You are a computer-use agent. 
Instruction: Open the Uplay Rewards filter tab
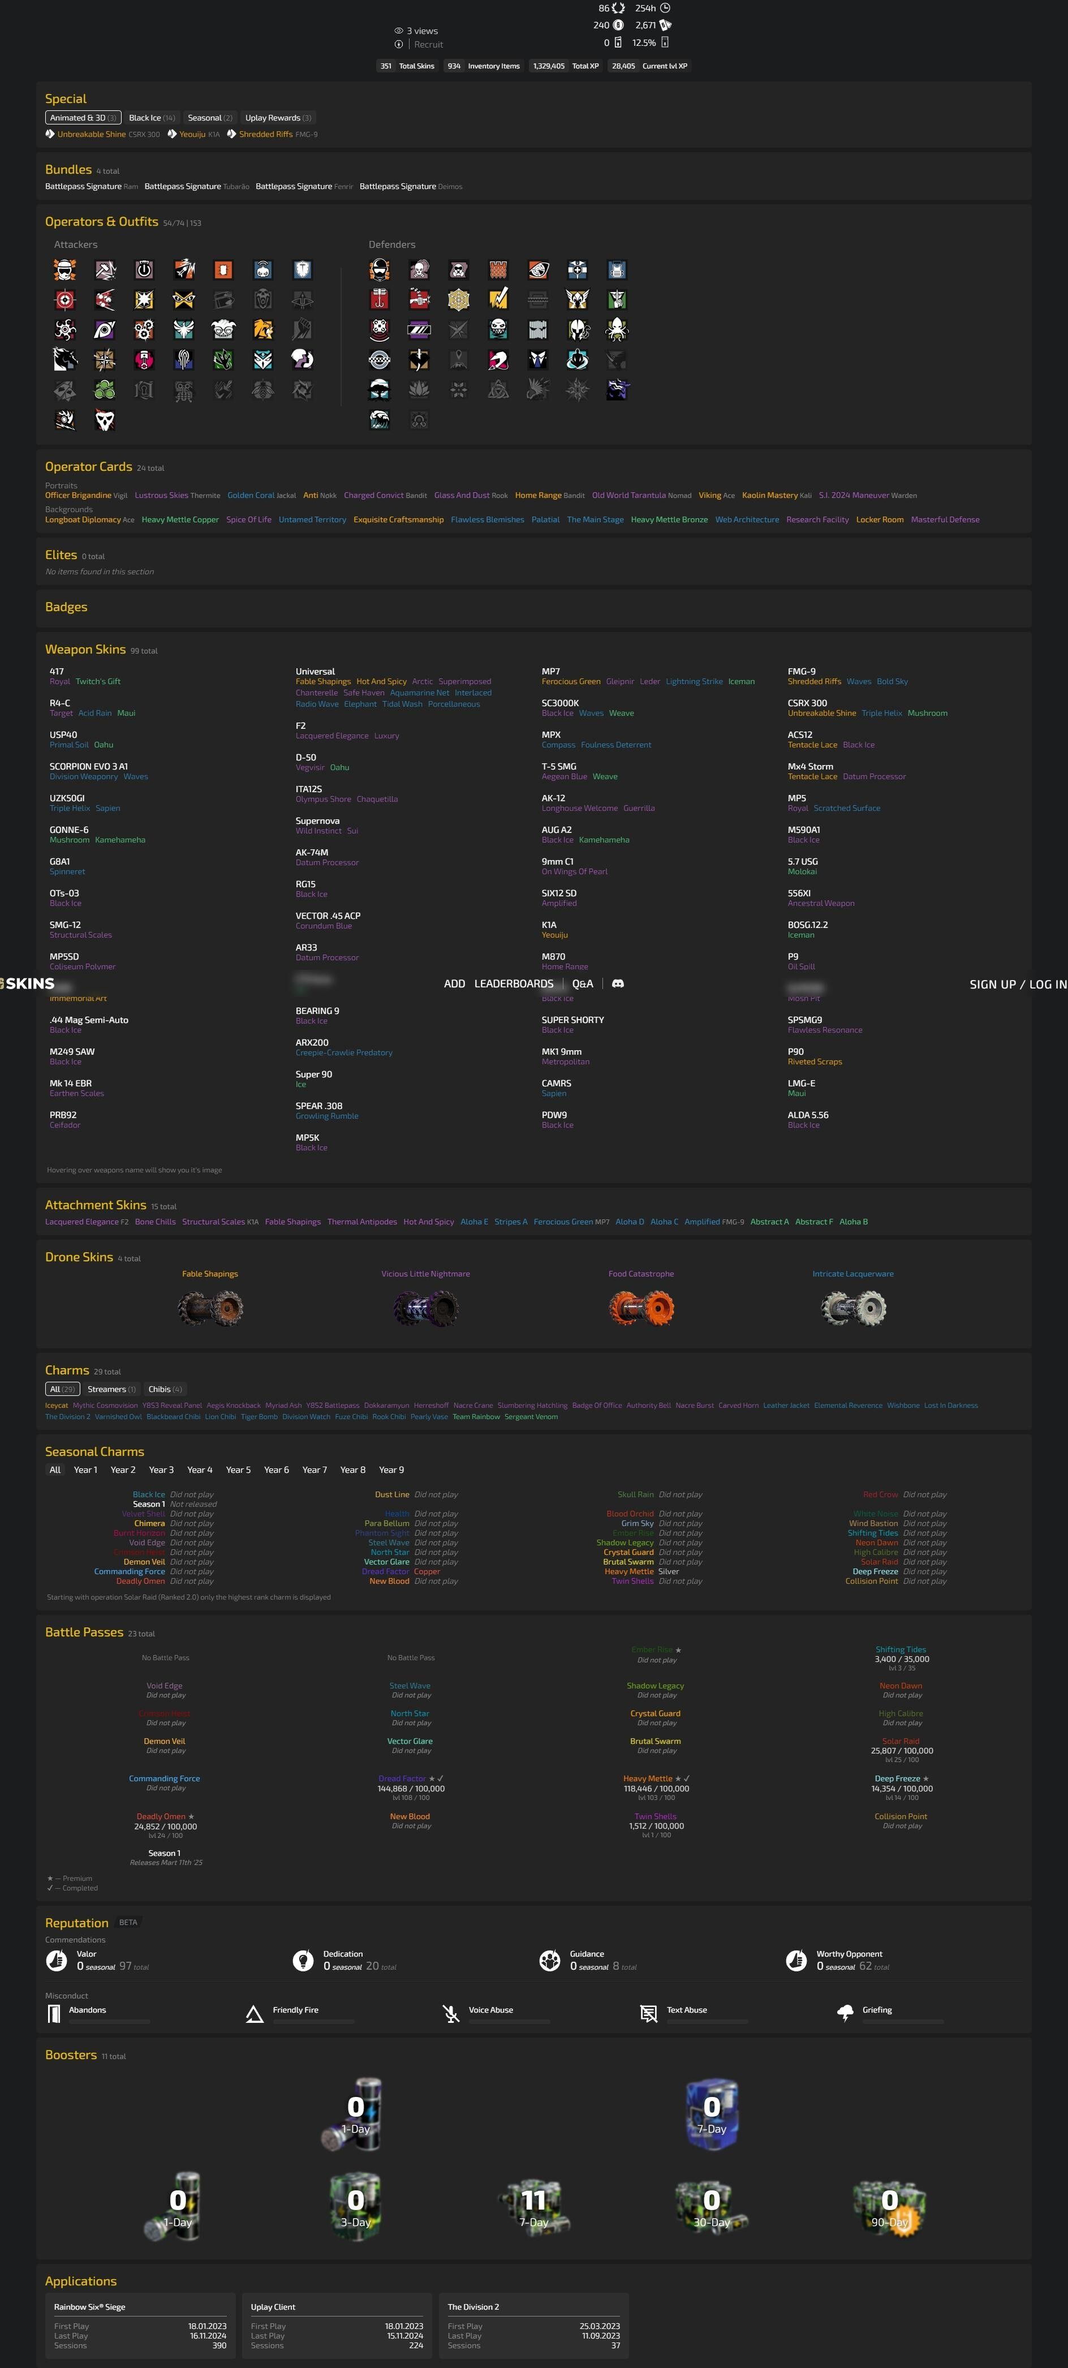click(x=278, y=118)
